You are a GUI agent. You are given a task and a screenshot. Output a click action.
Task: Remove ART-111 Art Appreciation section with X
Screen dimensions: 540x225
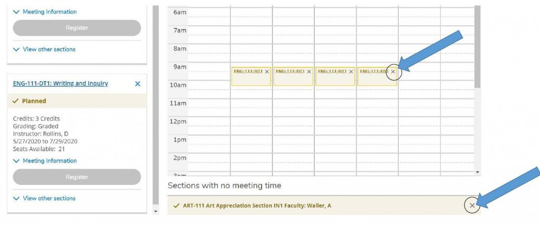point(472,206)
